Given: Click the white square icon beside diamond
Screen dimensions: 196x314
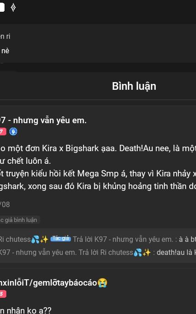Looking at the screenshot, I should coord(2,8).
